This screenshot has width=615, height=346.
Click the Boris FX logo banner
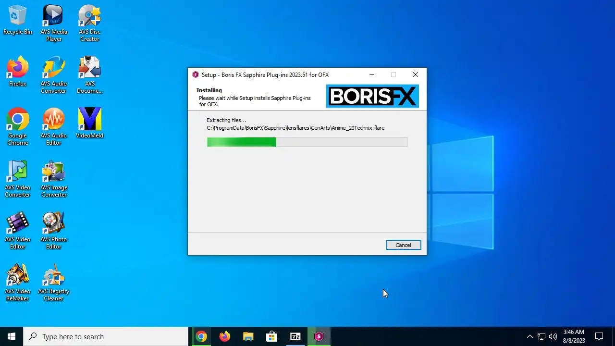(372, 96)
